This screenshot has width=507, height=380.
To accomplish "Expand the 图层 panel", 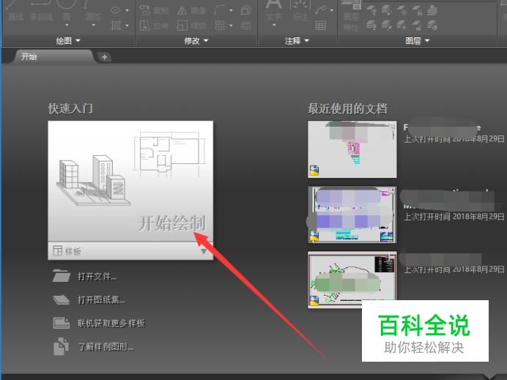I will pos(417,41).
